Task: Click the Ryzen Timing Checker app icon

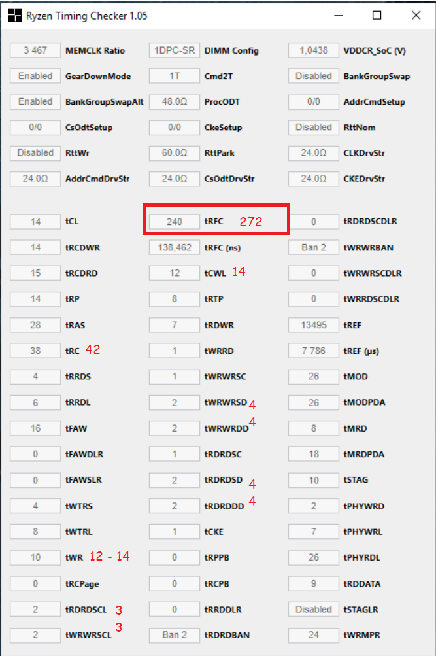Action: (x=14, y=16)
